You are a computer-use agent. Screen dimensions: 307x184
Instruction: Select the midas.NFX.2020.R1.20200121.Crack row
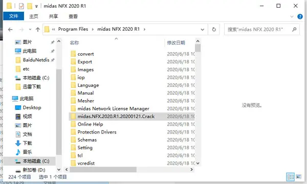point(132,117)
